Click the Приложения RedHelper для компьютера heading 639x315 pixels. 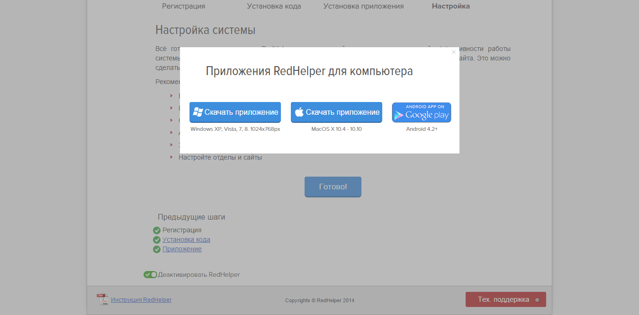(x=309, y=71)
